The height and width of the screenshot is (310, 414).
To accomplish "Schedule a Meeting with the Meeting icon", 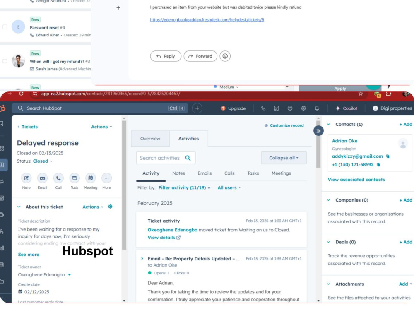I will (91, 178).
